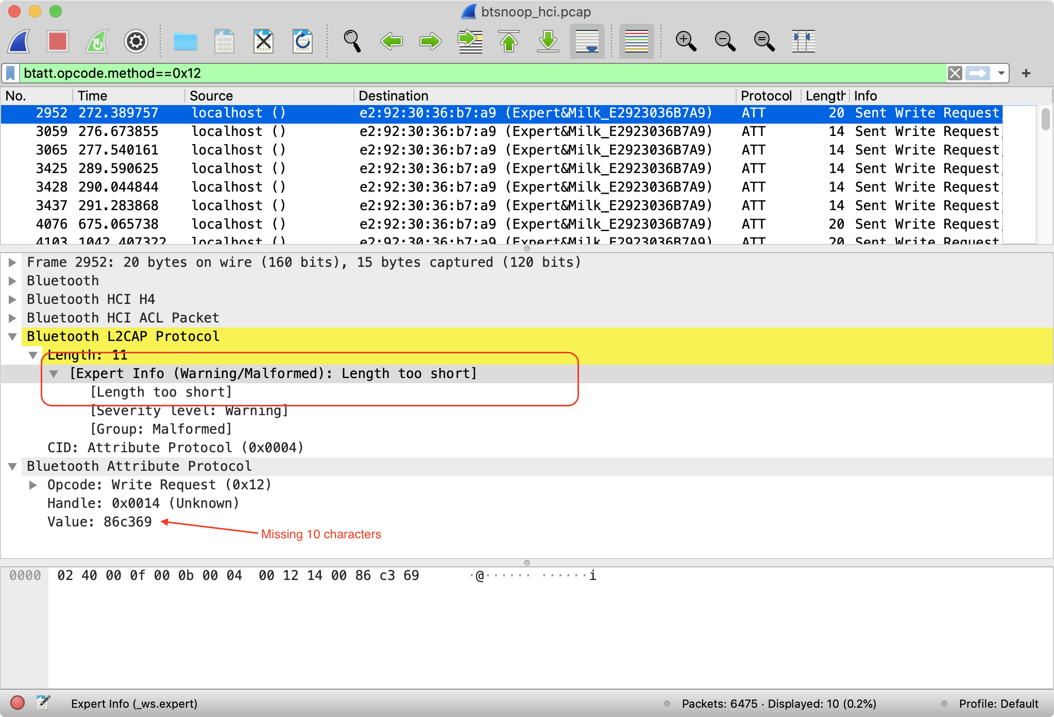This screenshot has width=1054, height=717.
Task: Select packet 4076 at time 675.065738
Action: (x=502, y=224)
